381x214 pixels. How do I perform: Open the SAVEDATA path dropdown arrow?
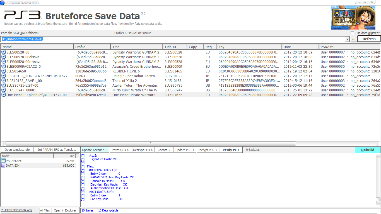[x=347, y=39]
